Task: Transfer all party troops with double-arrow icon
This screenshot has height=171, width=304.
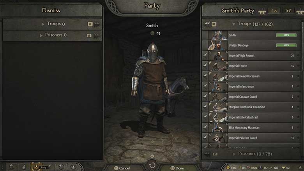Action: (207, 24)
